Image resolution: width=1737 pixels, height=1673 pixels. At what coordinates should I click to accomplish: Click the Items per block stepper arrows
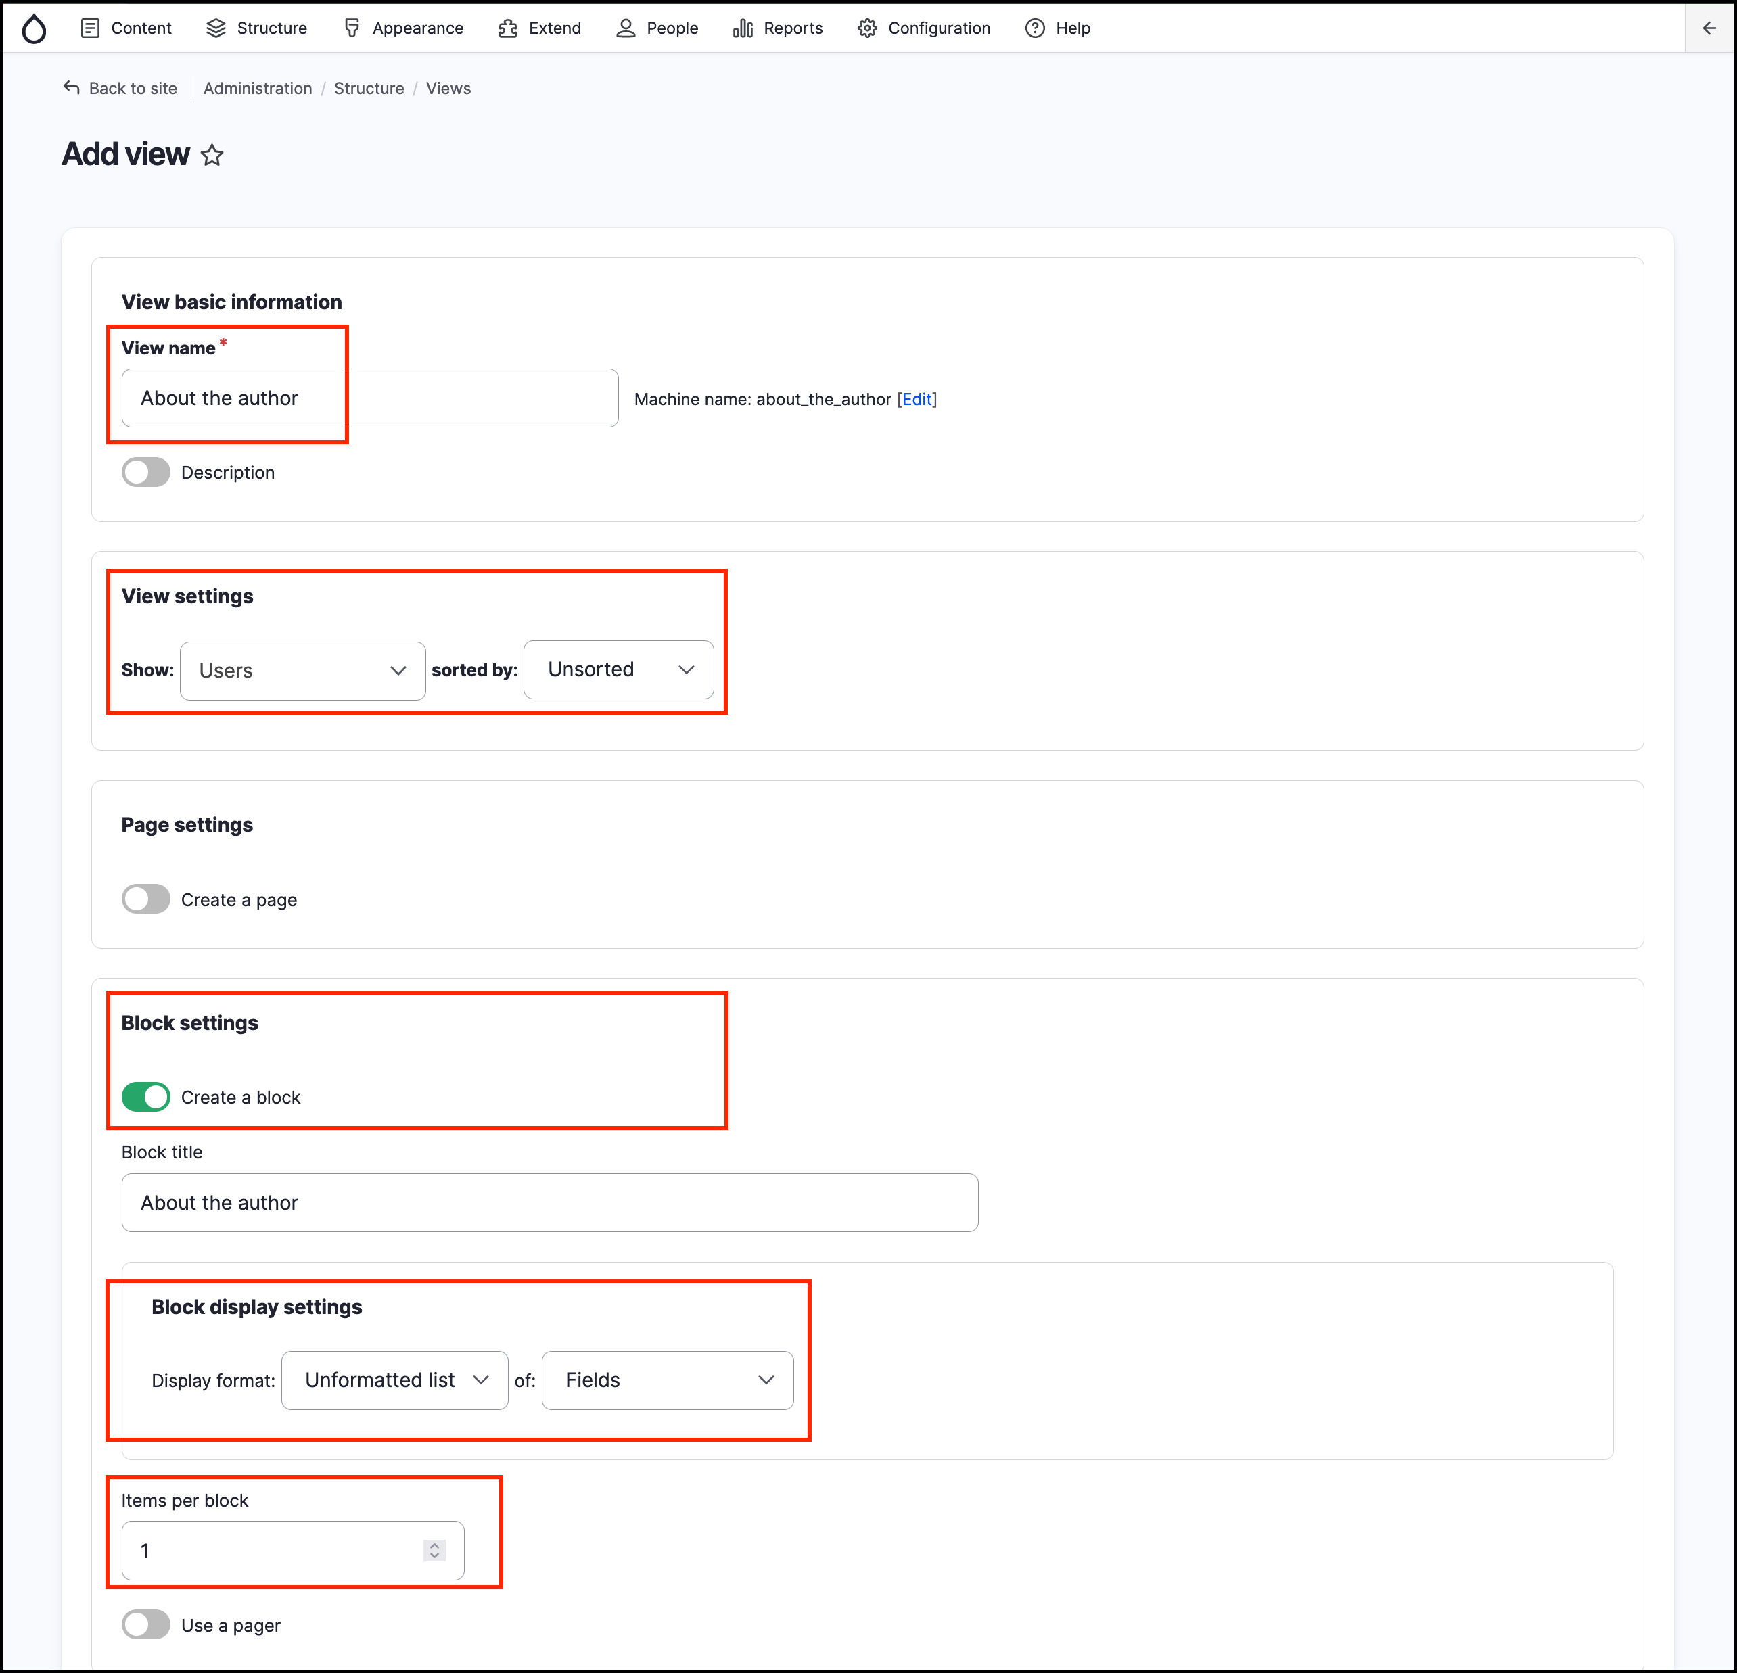coord(434,1550)
